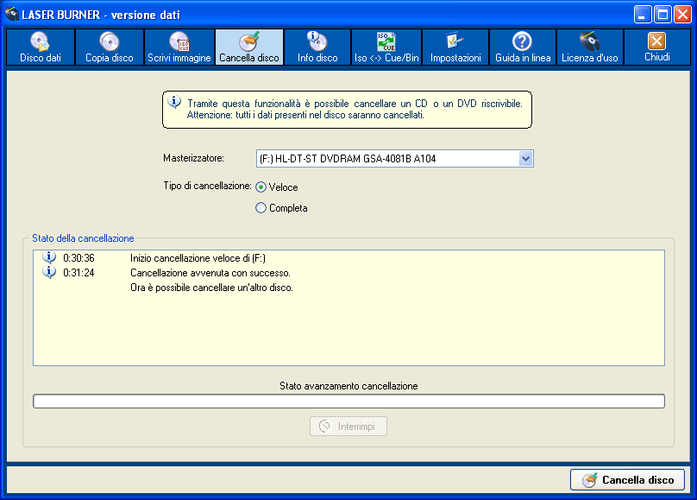Screen dimensions: 697x500
Task: Select the Completa erase option
Action: click(261, 207)
